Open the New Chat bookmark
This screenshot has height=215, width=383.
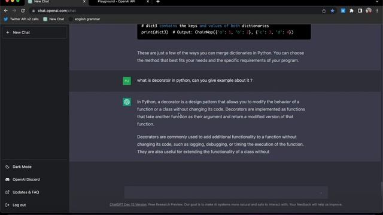54,19
